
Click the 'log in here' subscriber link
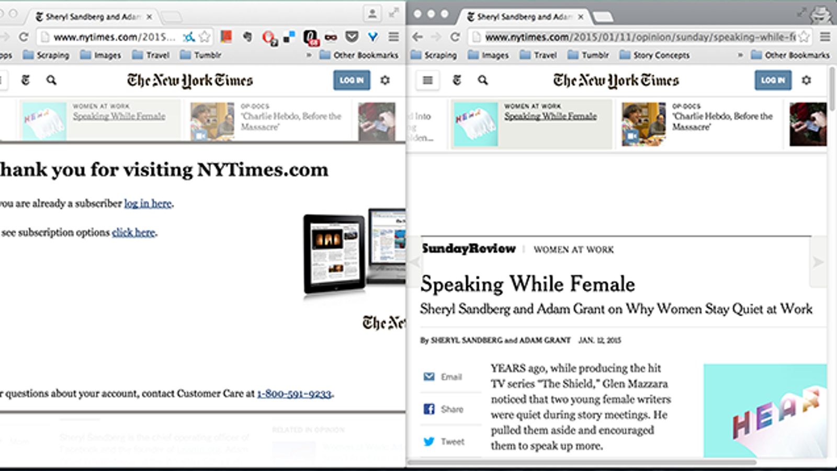tap(148, 204)
